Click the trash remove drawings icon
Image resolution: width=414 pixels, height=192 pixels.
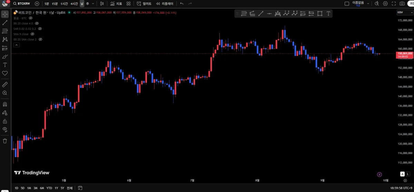5,141
